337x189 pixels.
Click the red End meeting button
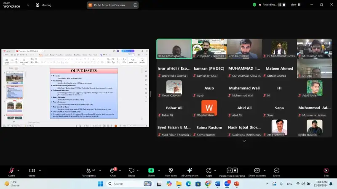(326, 170)
